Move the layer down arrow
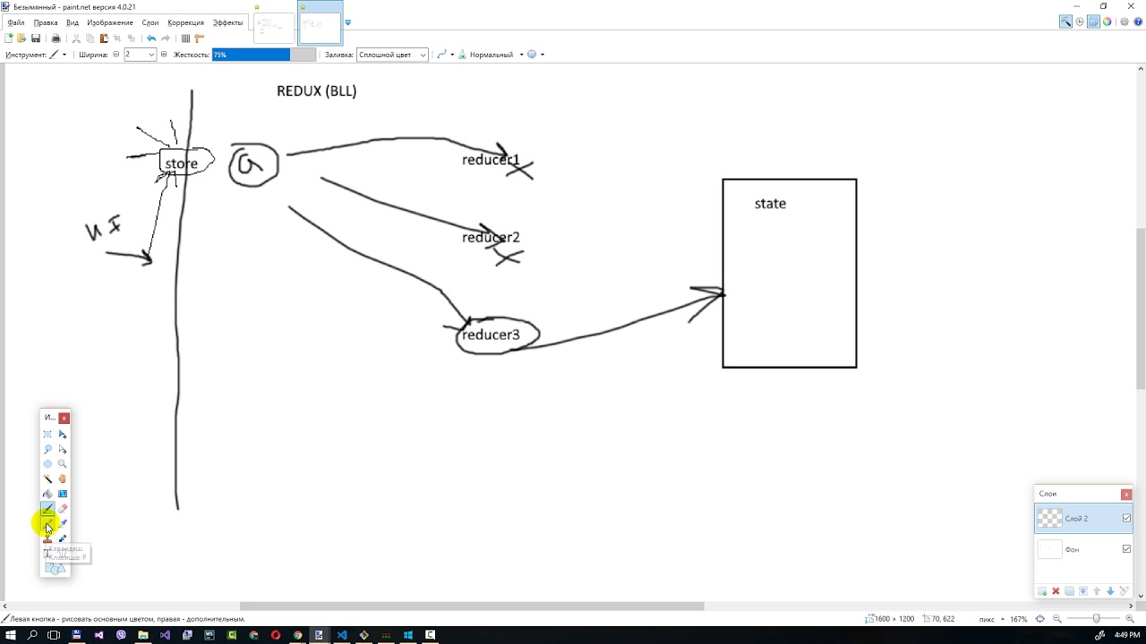 point(1110,591)
